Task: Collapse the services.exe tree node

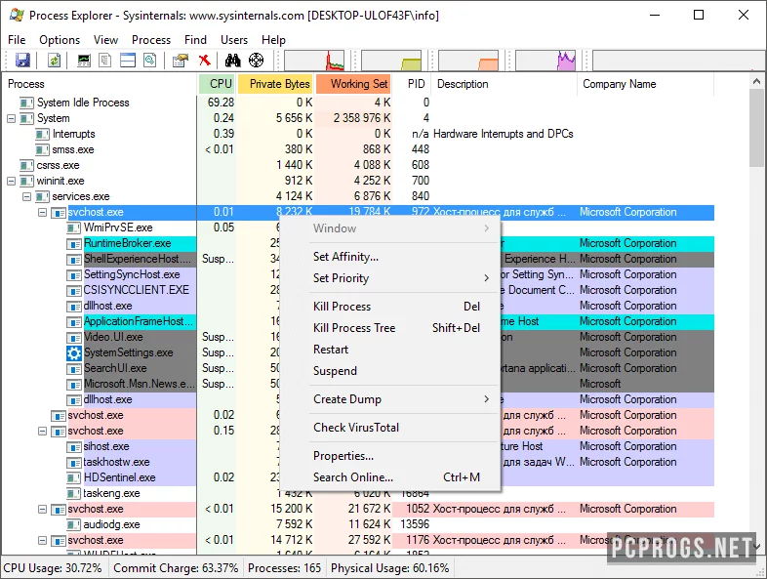Action: 27,197
